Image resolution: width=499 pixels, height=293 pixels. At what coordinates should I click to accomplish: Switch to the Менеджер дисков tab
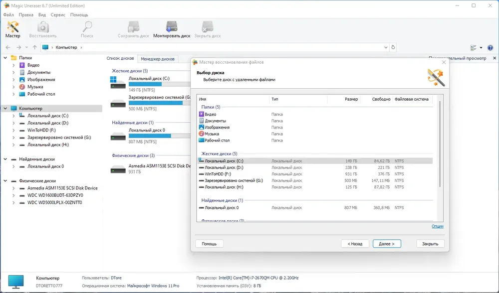tap(158, 59)
